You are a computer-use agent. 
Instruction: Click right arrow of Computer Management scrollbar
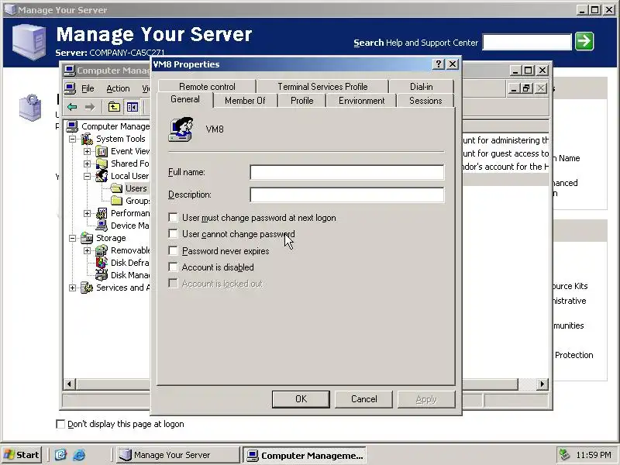pos(542,384)
